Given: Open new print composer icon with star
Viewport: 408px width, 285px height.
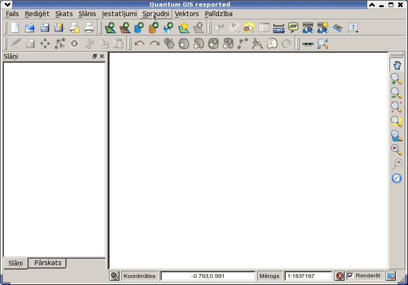Looking at the screenshot, I should (x=74, y=28).
